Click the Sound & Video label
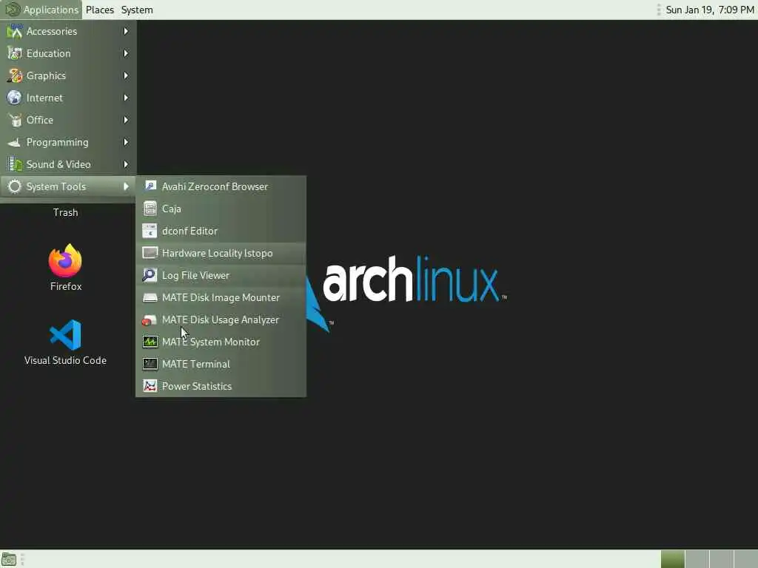Screen dimensions: 758x568 pyautogui.click(x=58, y=164)
